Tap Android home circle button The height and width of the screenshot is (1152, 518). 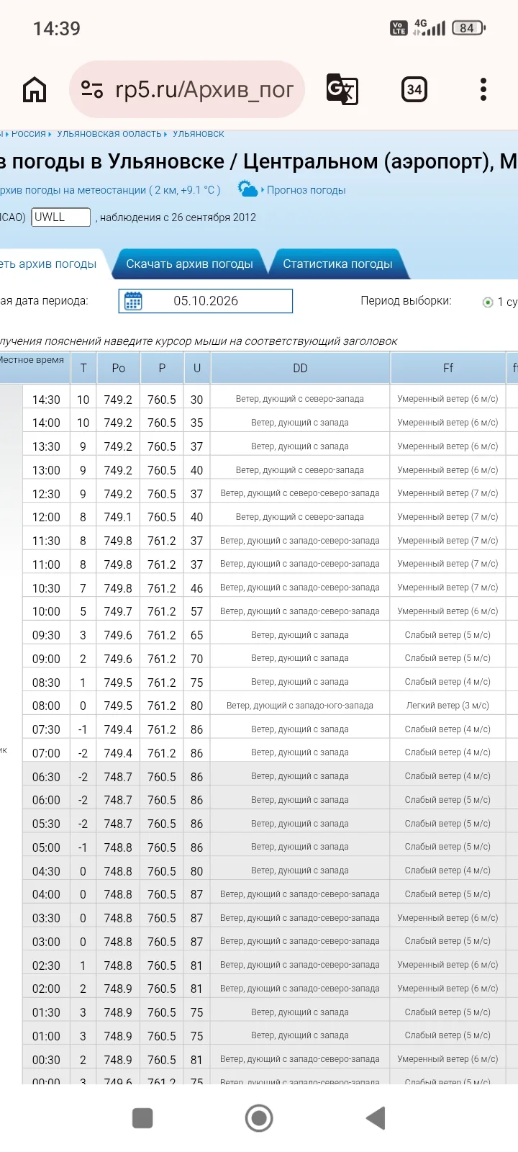pos(259,1118)
